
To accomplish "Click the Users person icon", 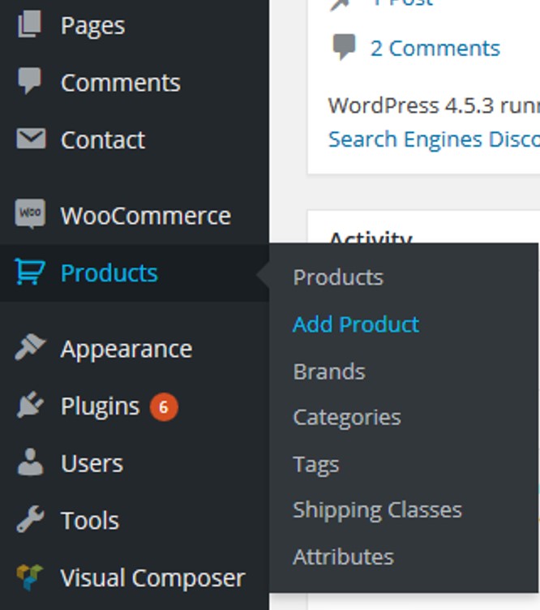I will pyautogui.click(x=30, y=462).
